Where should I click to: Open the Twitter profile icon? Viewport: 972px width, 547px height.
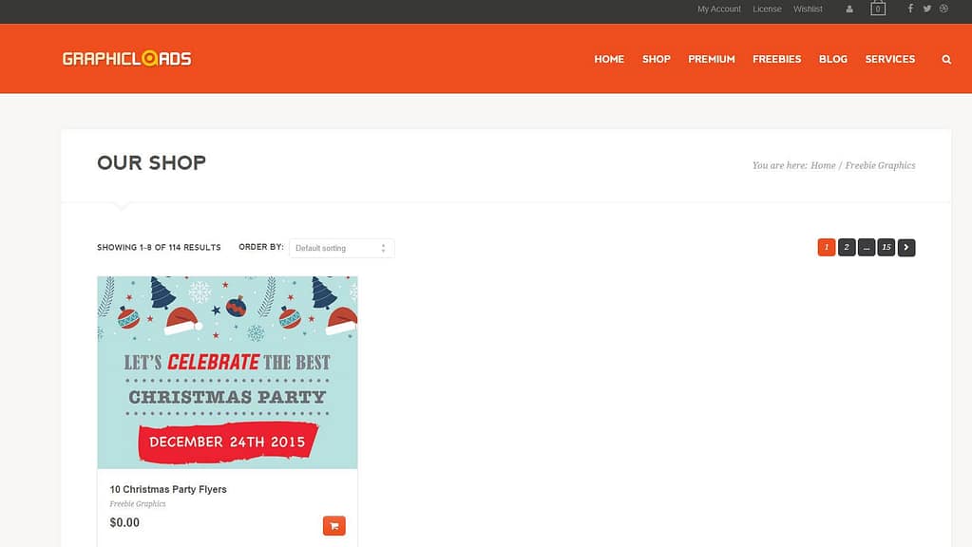pyautogui.click(x=927, y=9)
